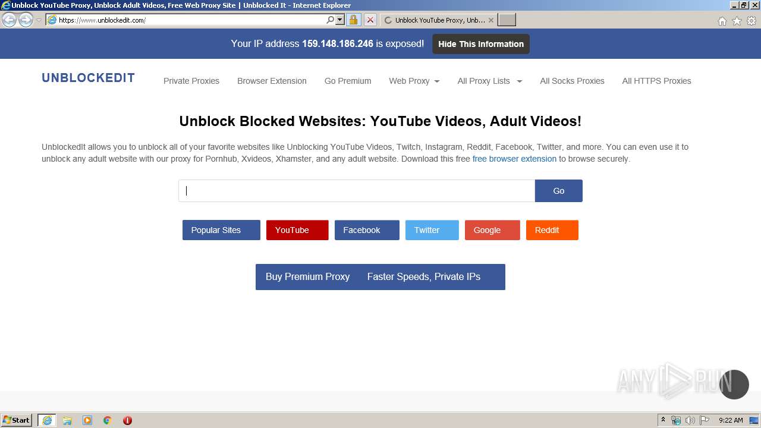
Task: Show hidden system tray icons
Action: click(x=663, y=420)
